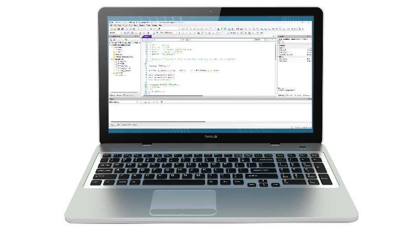Switch to the main.c editor tab
The height and width of the screenshot is (228, 411).
pos(147,36)
